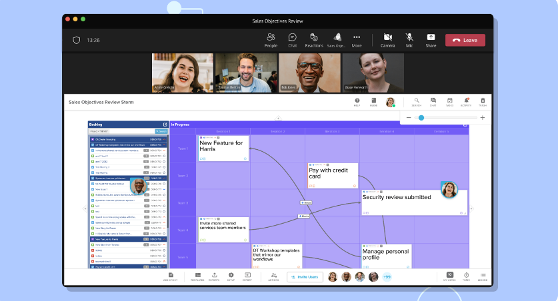Click the Iteration 3 column header
Image resolution: width=558 pixels, height=301 pixels.
pos(332,131)
